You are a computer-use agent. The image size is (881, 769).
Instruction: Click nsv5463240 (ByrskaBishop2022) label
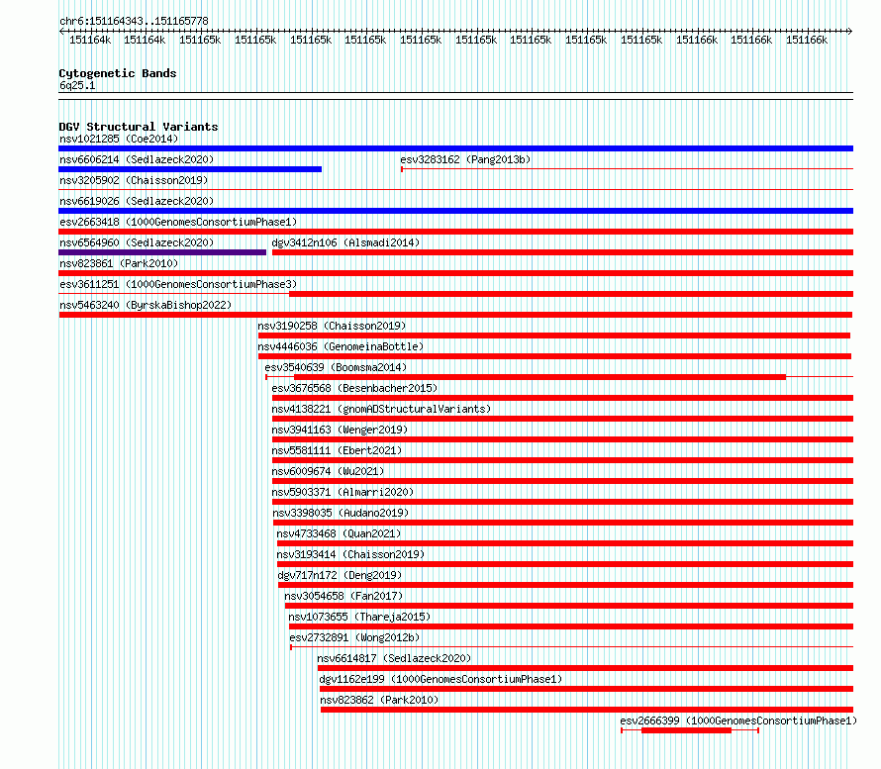146,305
